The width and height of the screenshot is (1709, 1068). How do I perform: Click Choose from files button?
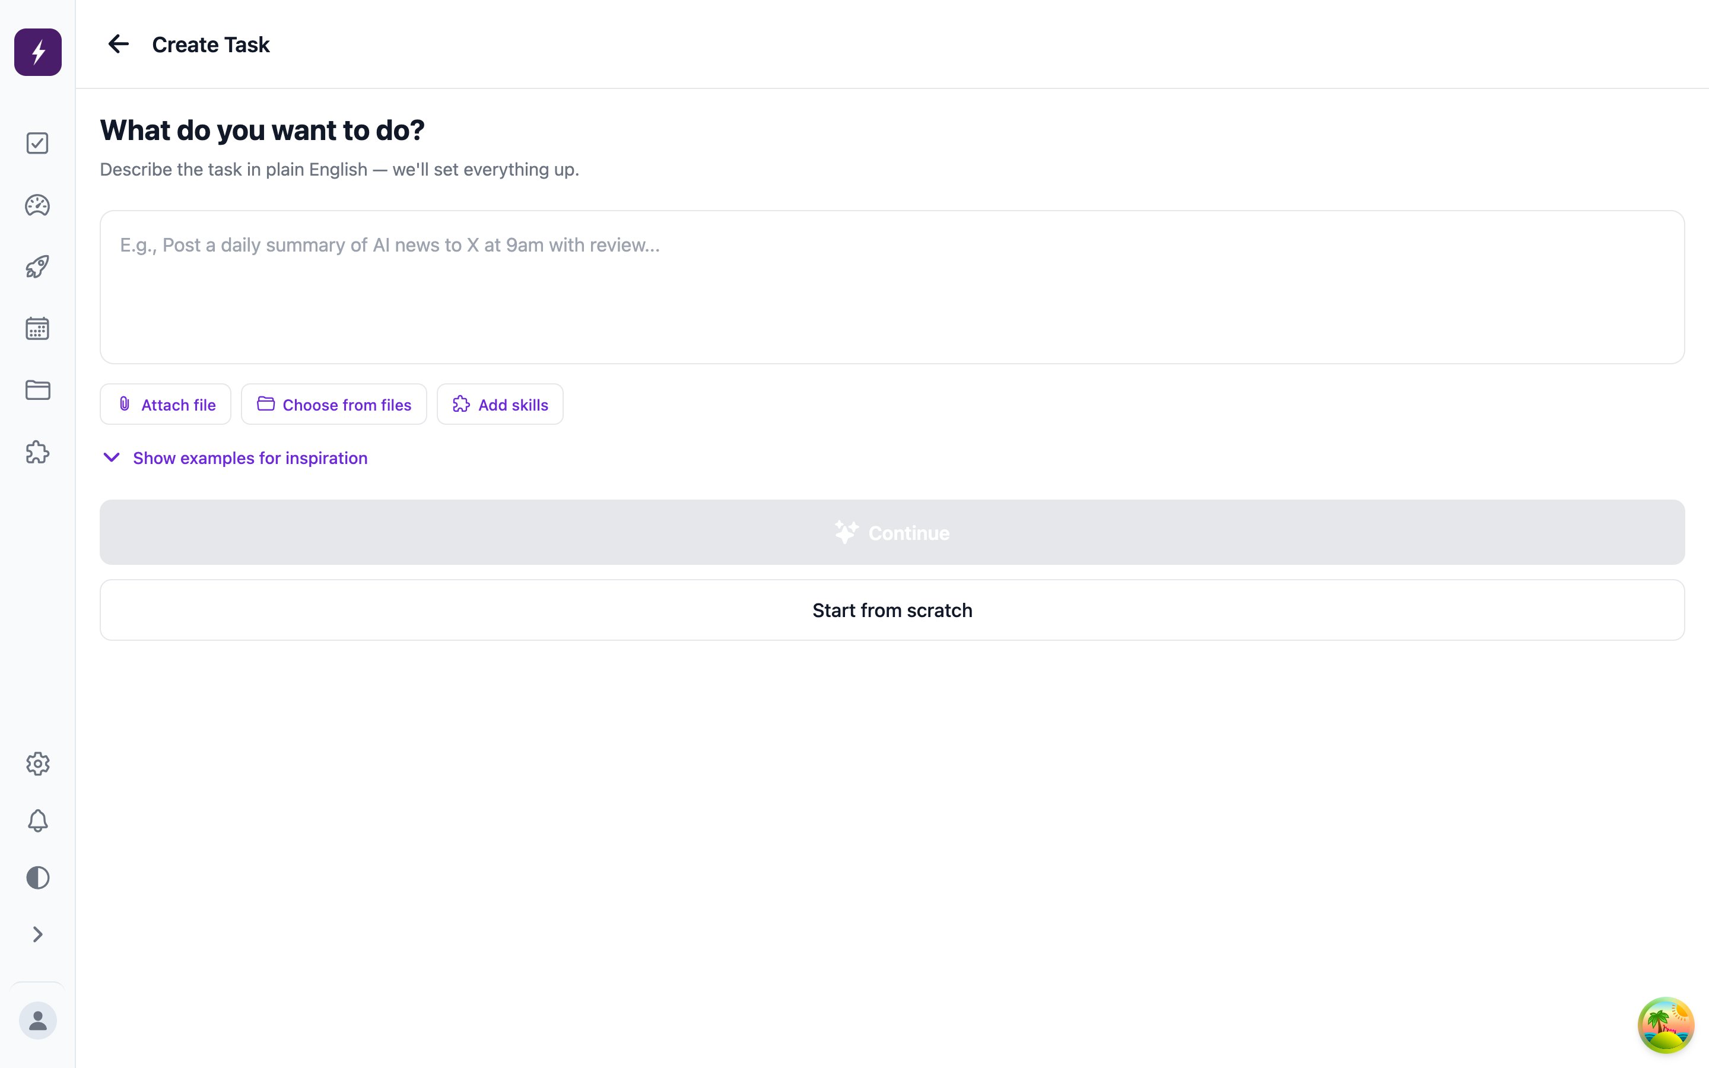[334, 404]
